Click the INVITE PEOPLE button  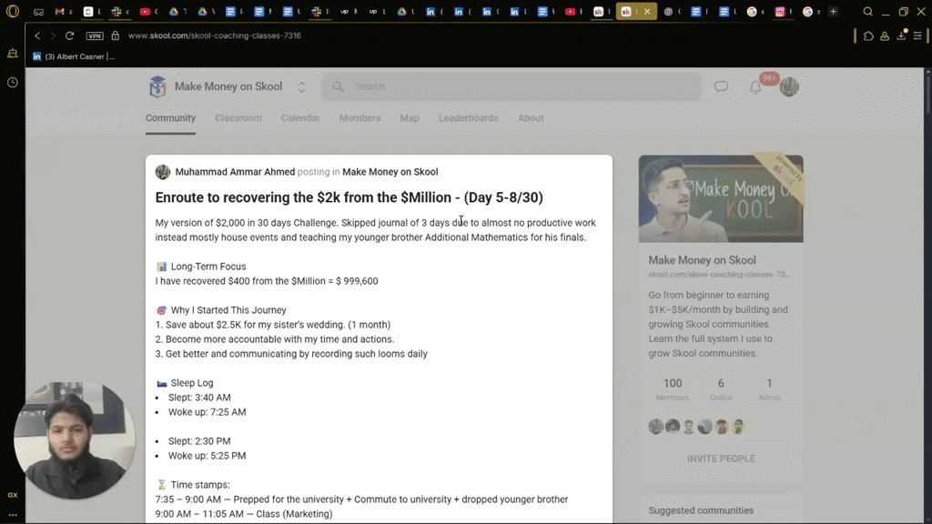point(720,458)
